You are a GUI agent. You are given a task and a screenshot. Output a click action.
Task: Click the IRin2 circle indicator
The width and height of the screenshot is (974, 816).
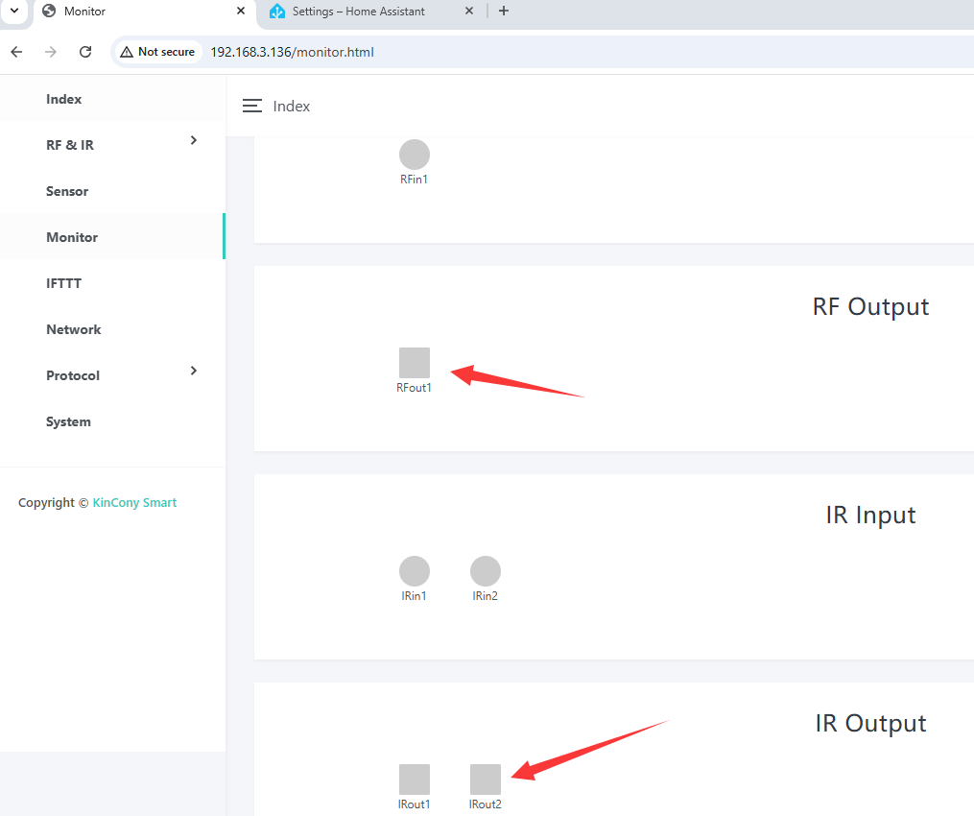(486, 571)
